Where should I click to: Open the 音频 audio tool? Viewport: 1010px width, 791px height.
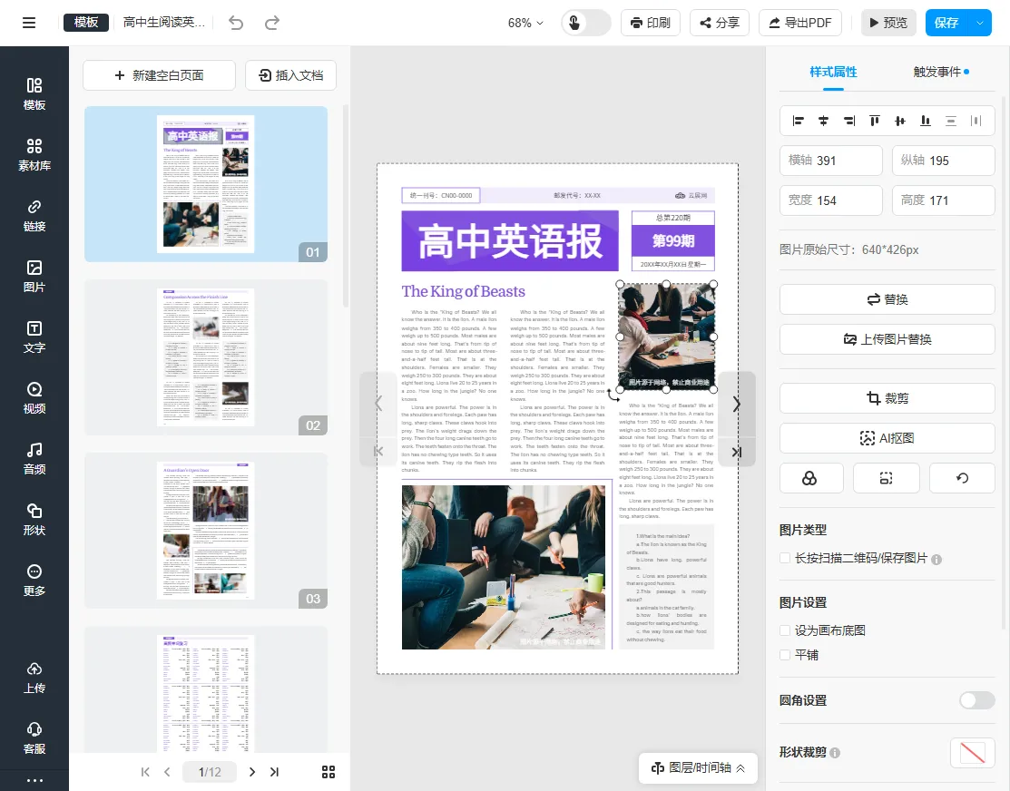(34, 459)
